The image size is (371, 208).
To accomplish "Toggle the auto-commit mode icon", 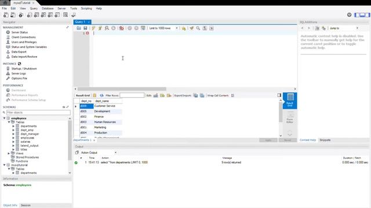I will [143, 28].
